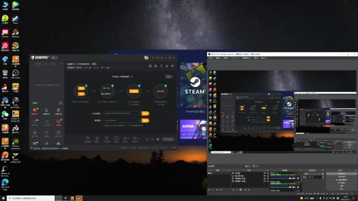Image resolution: width=358 pixels, height=201 pixels.
Task: Click Stop Streaming in OBS controls
Action: [341, 174]
